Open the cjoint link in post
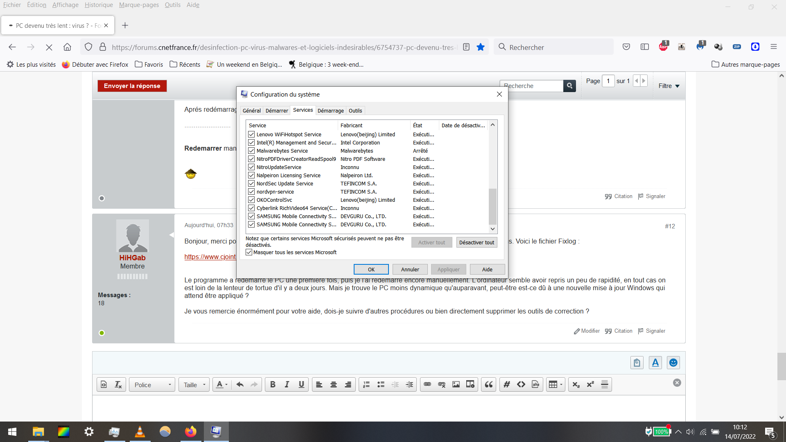 pyautogui.click(x=210, y=257)
